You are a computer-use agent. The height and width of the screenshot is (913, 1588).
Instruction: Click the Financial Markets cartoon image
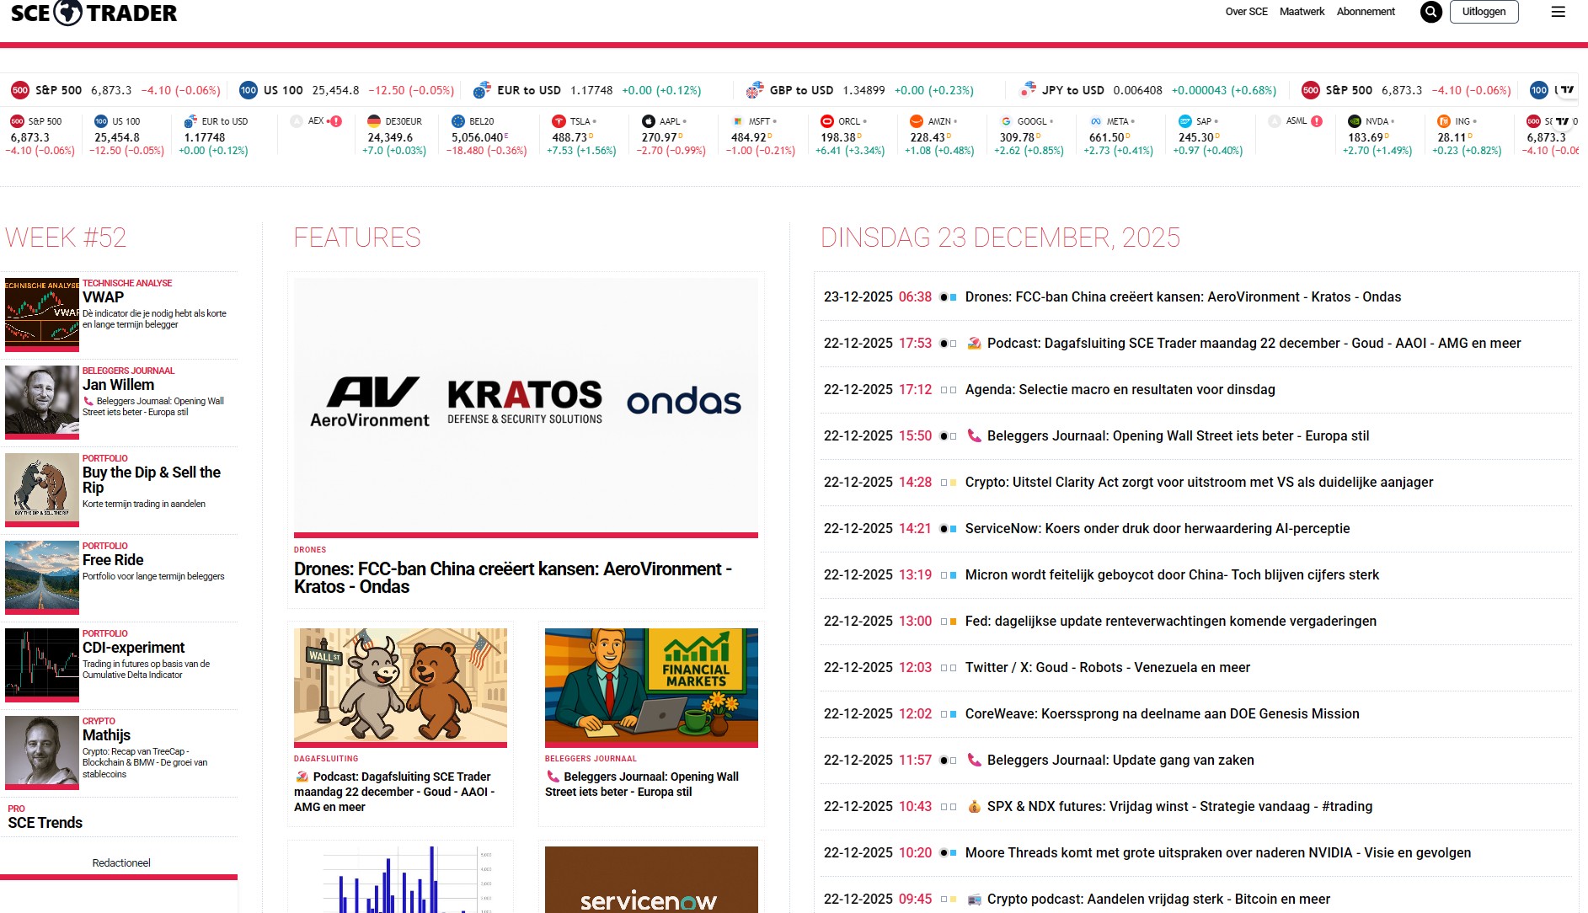tap(651, 686)
